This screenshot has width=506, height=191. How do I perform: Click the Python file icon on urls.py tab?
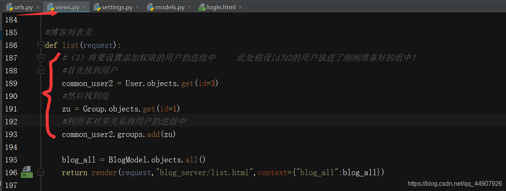(x=9, y=7)
